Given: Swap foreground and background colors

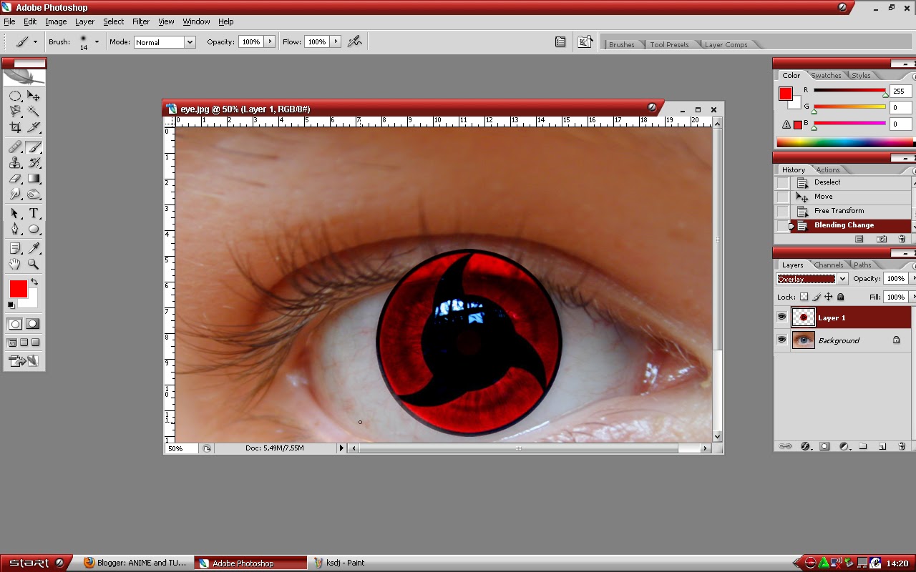Looking at the screenshot, I should [34, 282].
